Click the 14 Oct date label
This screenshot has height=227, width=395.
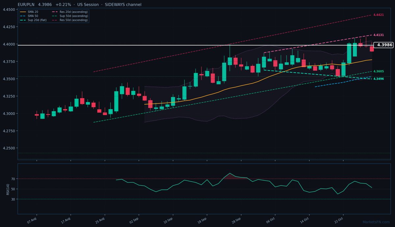304,220
